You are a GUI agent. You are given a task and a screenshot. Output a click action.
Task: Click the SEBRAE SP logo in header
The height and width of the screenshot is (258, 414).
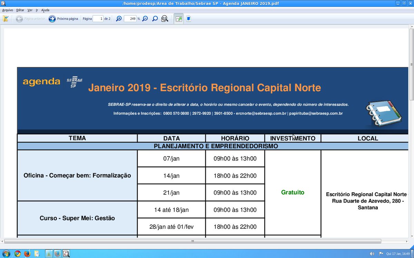75,82
